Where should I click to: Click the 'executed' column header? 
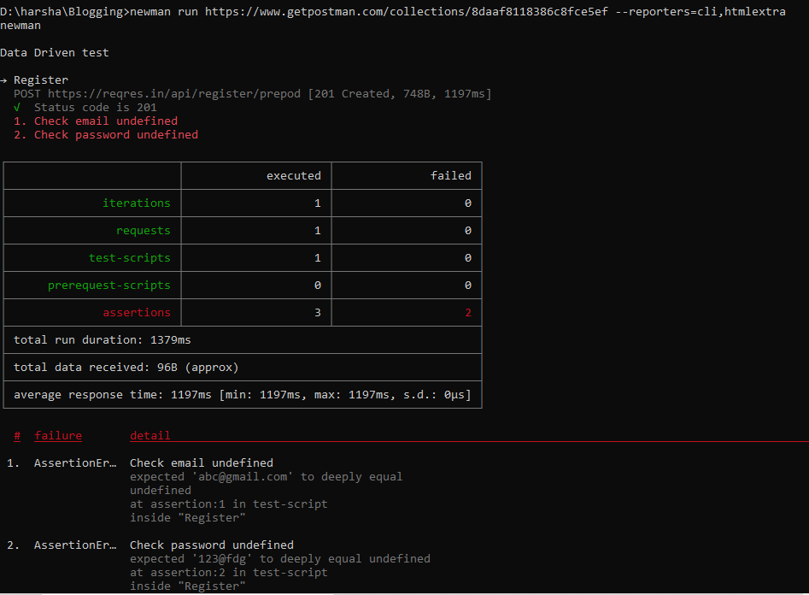(294, 175)
